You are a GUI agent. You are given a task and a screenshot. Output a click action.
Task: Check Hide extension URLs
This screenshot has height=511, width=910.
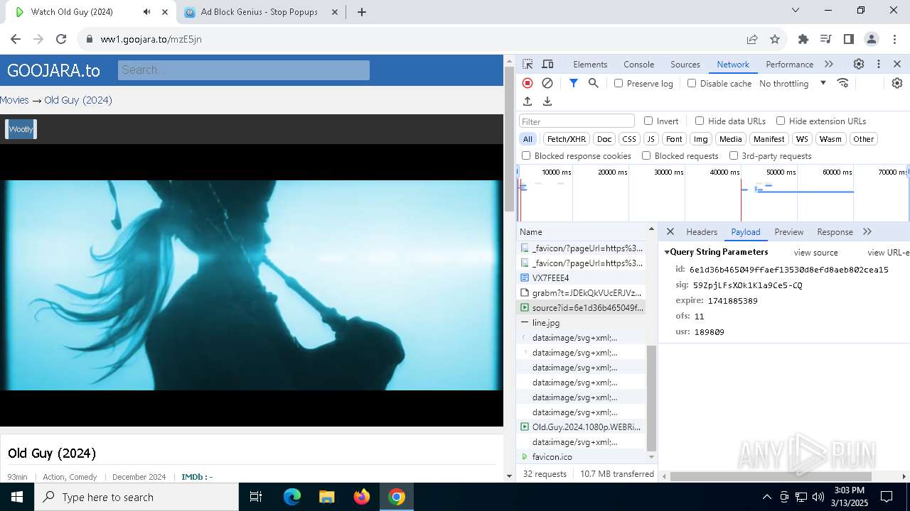click(x=781, y=121)
